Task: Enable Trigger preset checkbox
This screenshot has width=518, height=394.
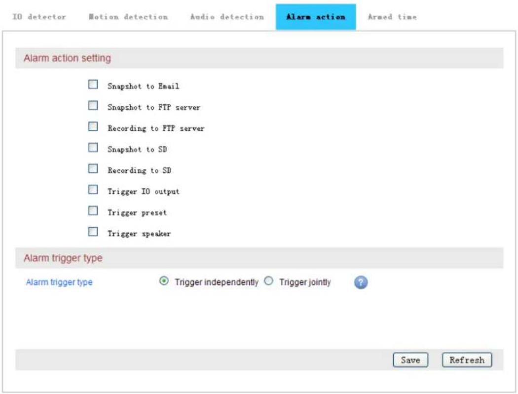Action: [x=93, y=211]
